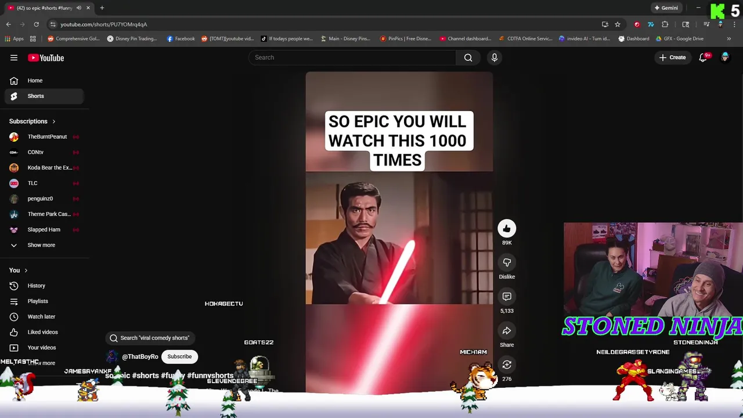
Task: View site information icon in address bar
Action: point(53,24)
